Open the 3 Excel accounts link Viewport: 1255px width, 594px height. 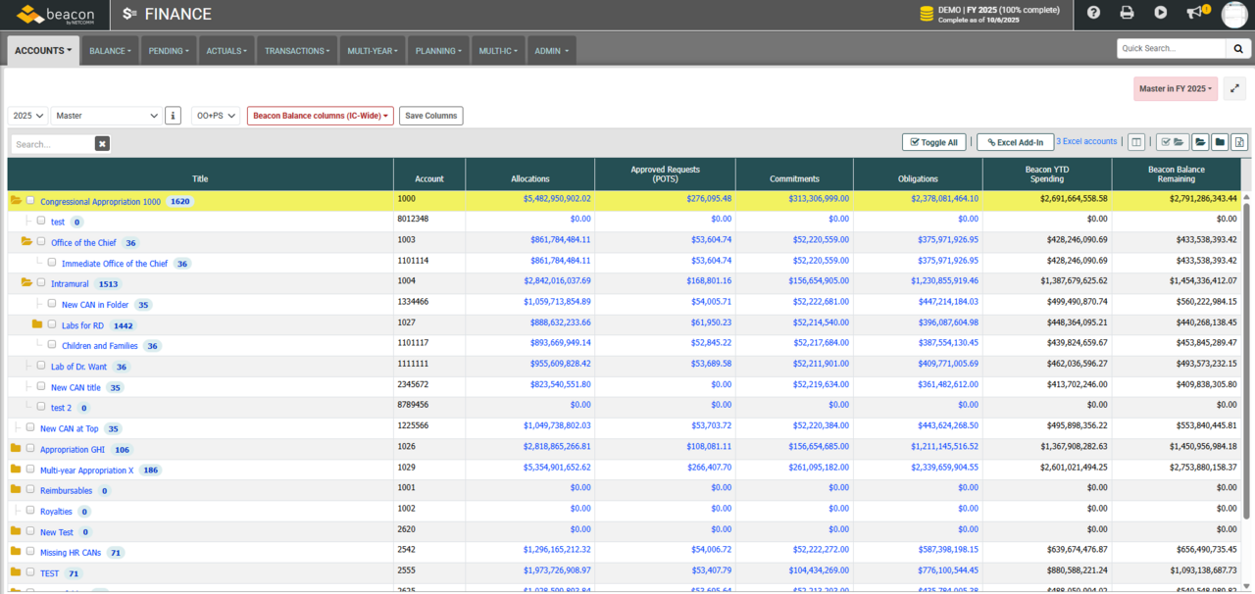click(x=1086, y=141)
